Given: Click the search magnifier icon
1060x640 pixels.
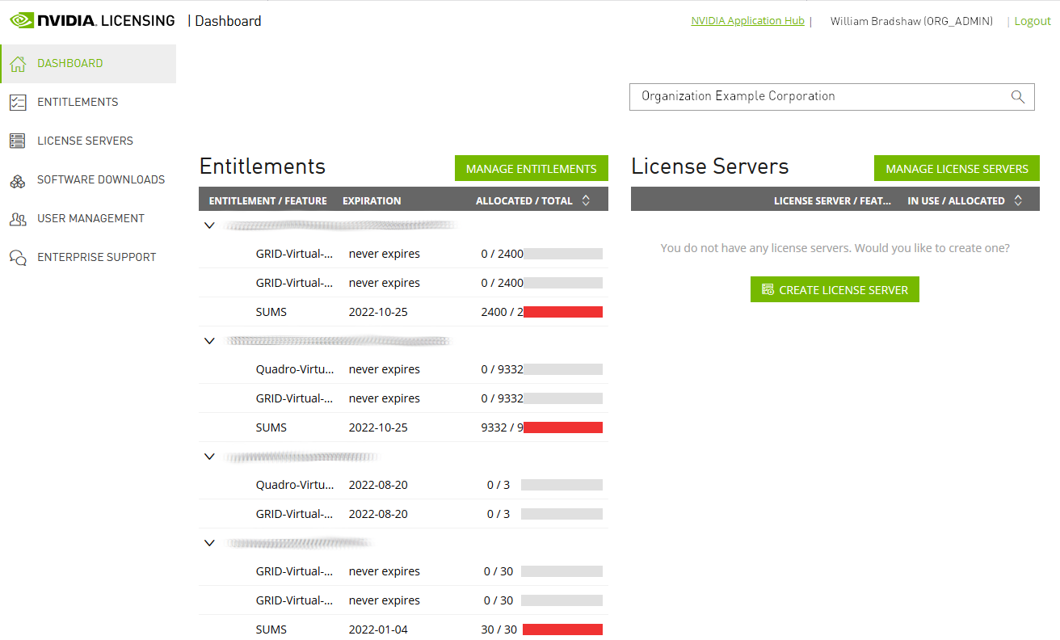Looking at the screenshot, I should click(1017, 96).
